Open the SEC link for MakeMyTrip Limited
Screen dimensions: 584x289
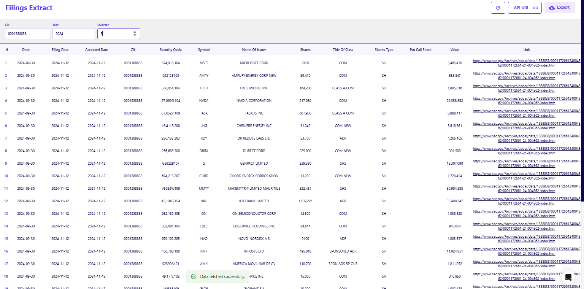tap(527, 188)
